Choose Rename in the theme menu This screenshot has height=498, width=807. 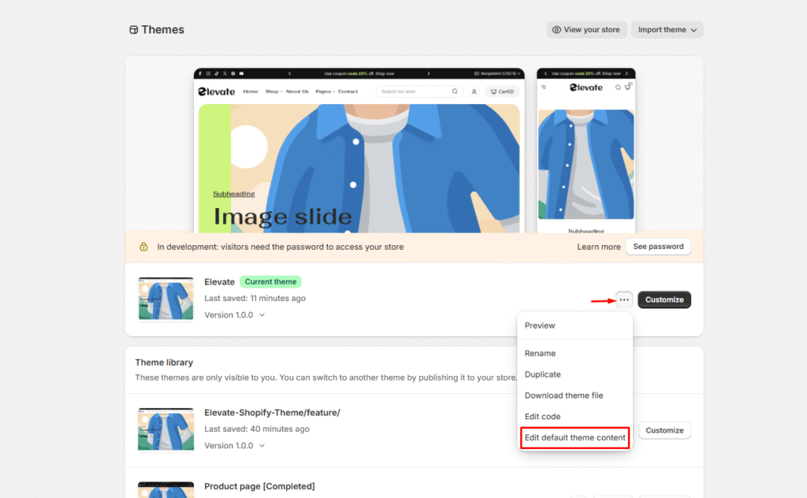pos(540,353)
